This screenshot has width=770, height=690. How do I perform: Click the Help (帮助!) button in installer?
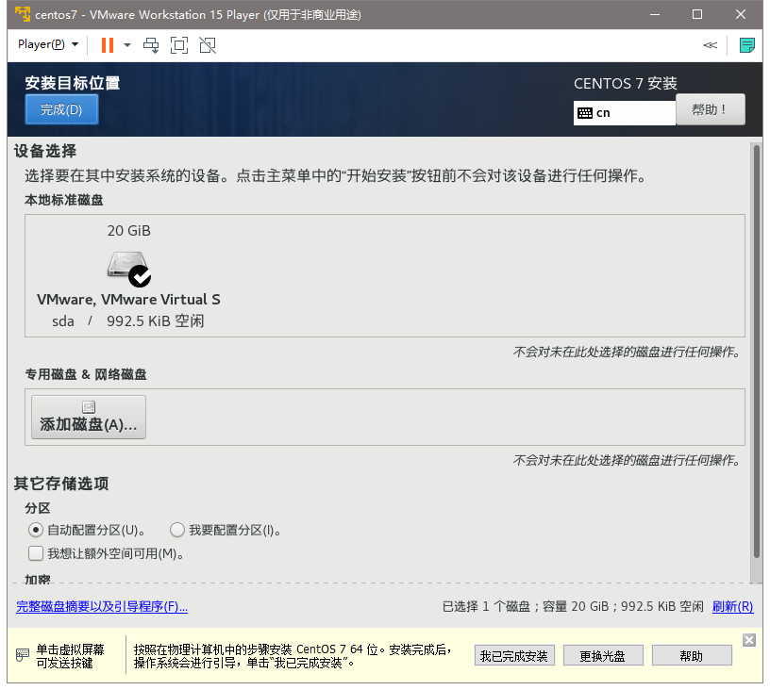[x=710, y=109]
